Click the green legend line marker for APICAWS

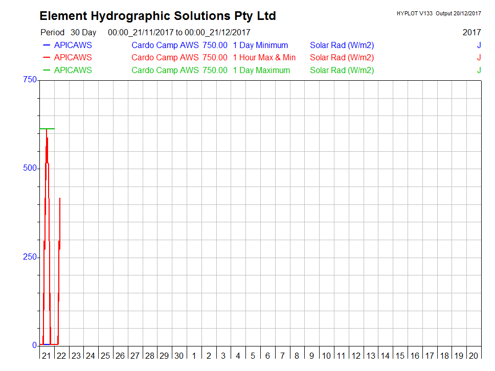(x=46, y=71)
